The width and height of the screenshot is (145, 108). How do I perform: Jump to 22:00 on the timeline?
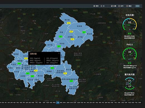point(75,102)
